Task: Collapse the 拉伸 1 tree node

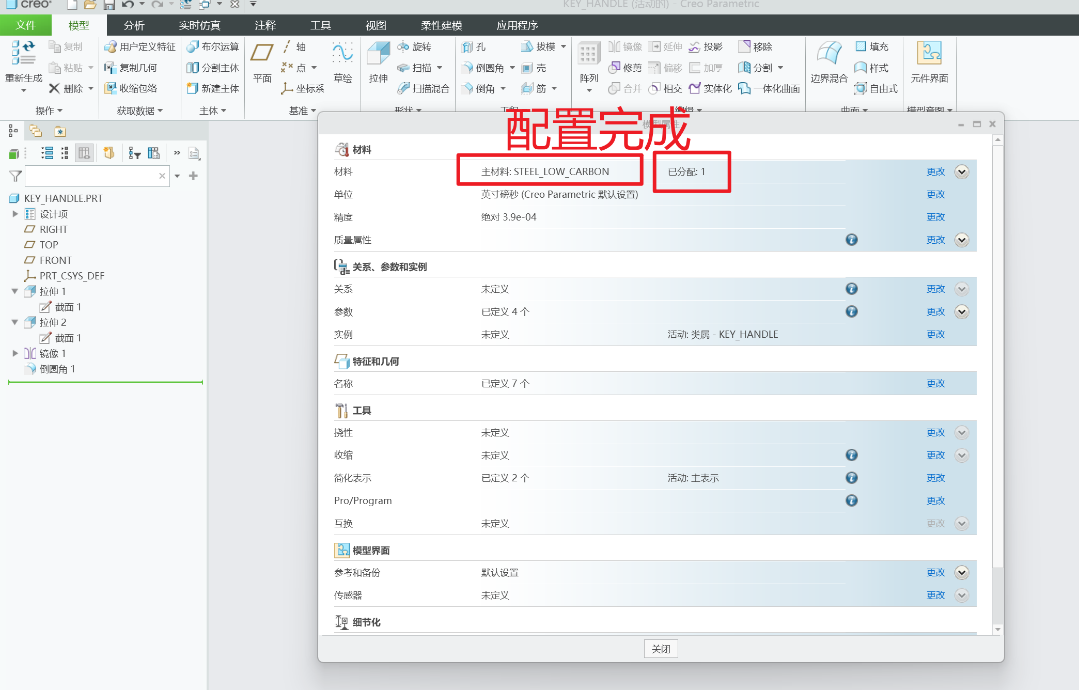Action: (x=15, y=291)
